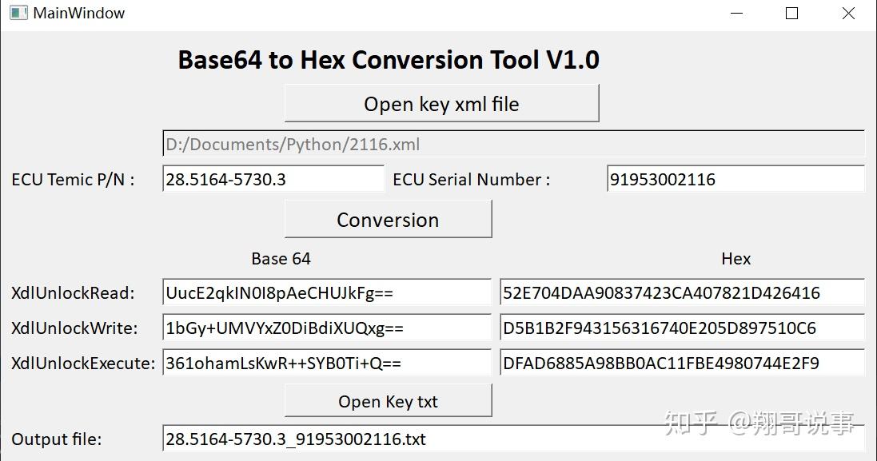Click the Conversion button
877x461 pixels.
coord(389,219)
